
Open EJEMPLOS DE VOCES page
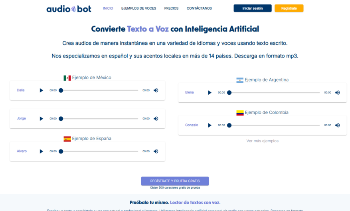(x=138, y=8)
